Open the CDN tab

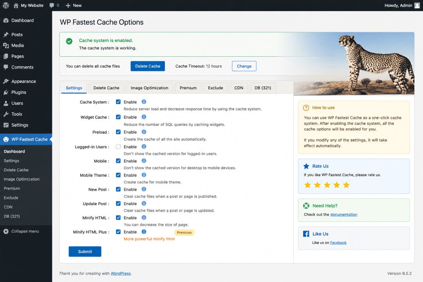(239, 88)
